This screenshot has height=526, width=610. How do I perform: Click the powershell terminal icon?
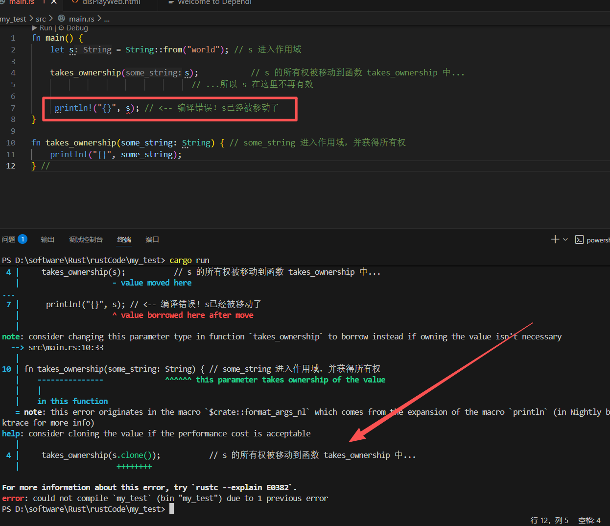tap(579, 239)
